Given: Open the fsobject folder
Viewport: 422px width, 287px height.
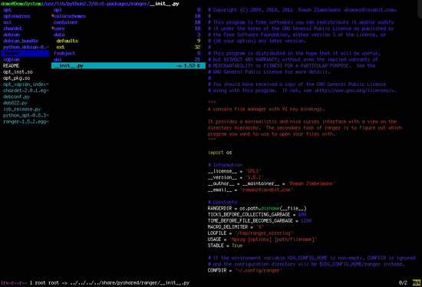Looking at the screenshot, I should [x=64, y=53].
